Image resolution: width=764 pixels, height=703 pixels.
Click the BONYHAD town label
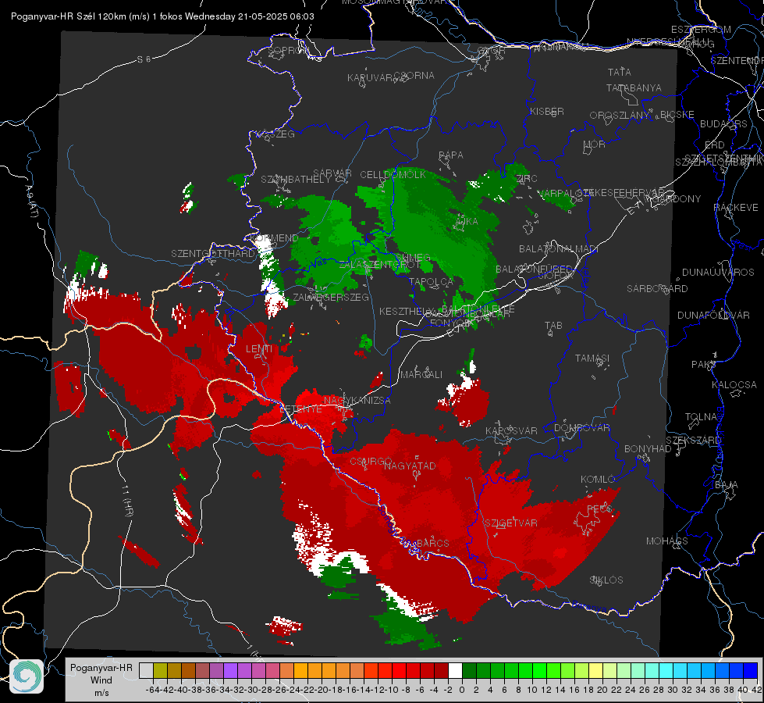648,449
